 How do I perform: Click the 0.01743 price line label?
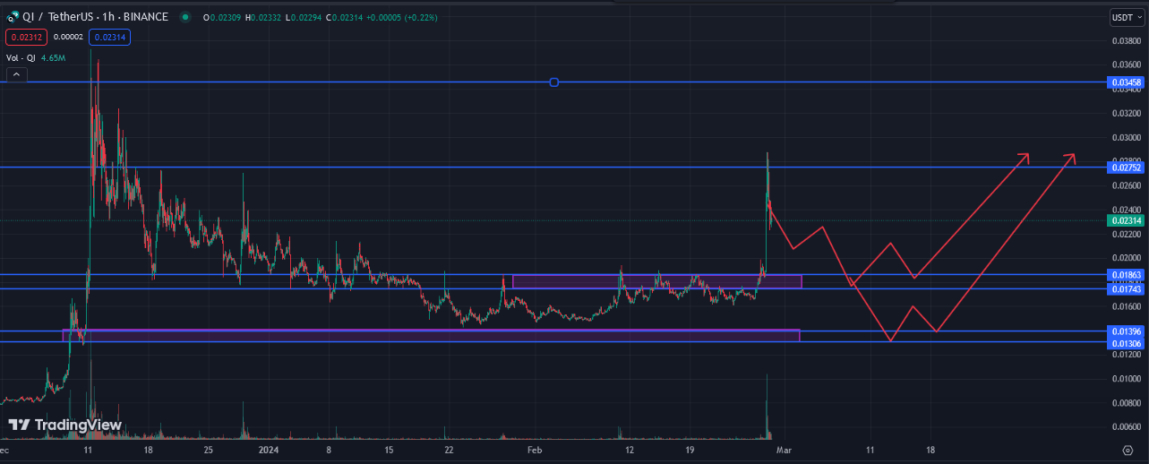(1126, 288)
